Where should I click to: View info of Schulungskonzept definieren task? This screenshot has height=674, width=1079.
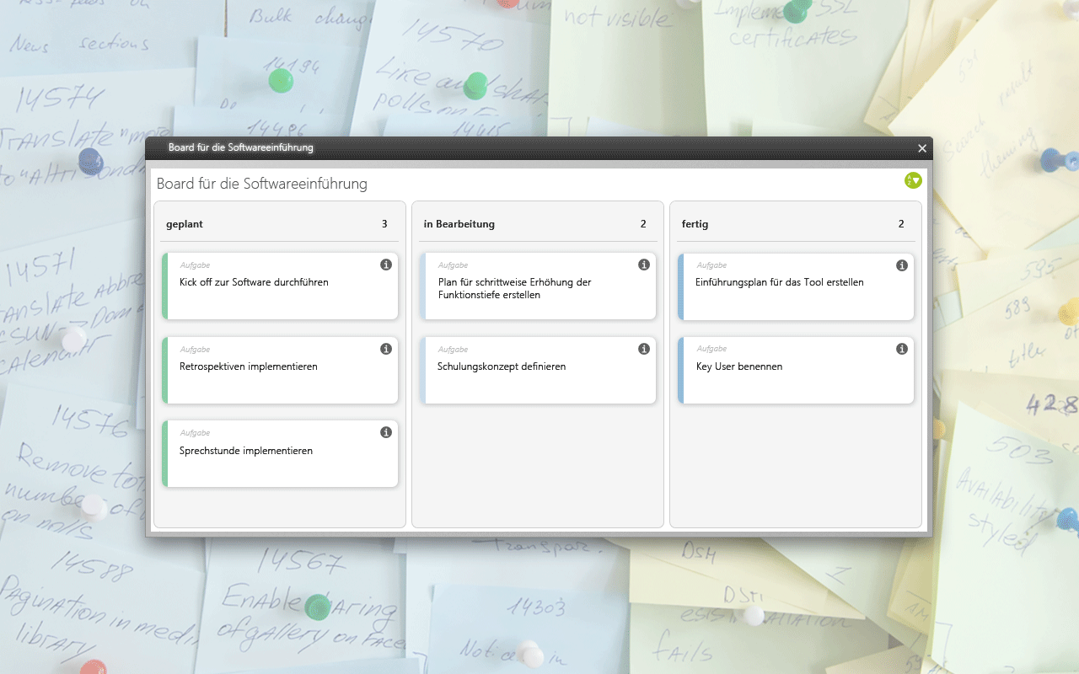click(644, 349)
